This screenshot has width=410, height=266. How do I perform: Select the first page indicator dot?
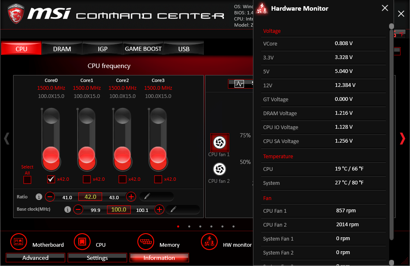(x=178, y=226)
